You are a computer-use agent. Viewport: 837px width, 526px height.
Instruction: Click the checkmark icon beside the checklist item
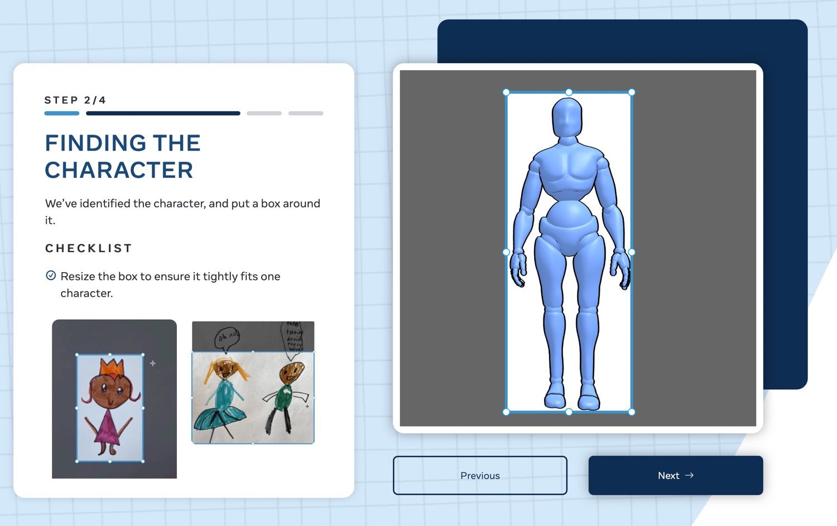point(51,274)
